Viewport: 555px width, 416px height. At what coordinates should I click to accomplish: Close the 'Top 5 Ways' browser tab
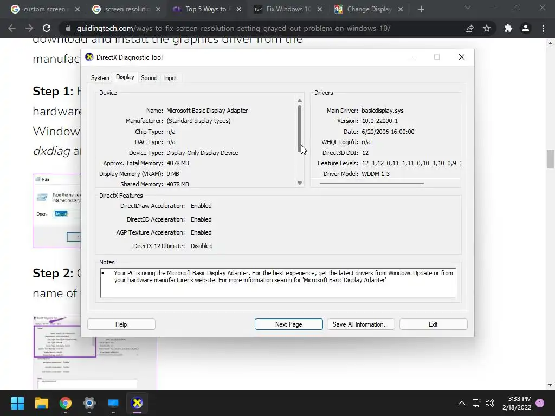(x=239, y=10)
